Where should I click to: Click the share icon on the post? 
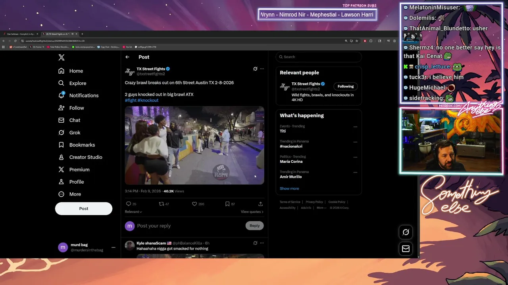(260, 204)
